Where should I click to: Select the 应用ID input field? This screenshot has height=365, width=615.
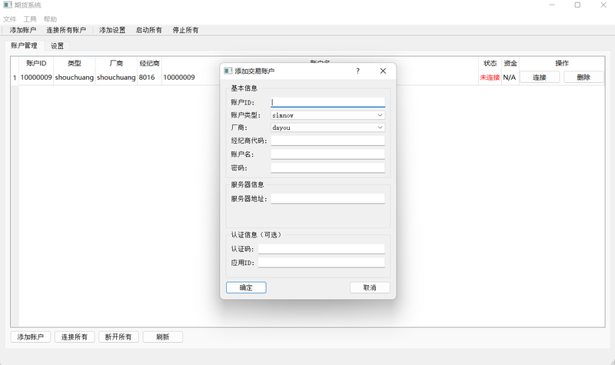coord(321,263)
